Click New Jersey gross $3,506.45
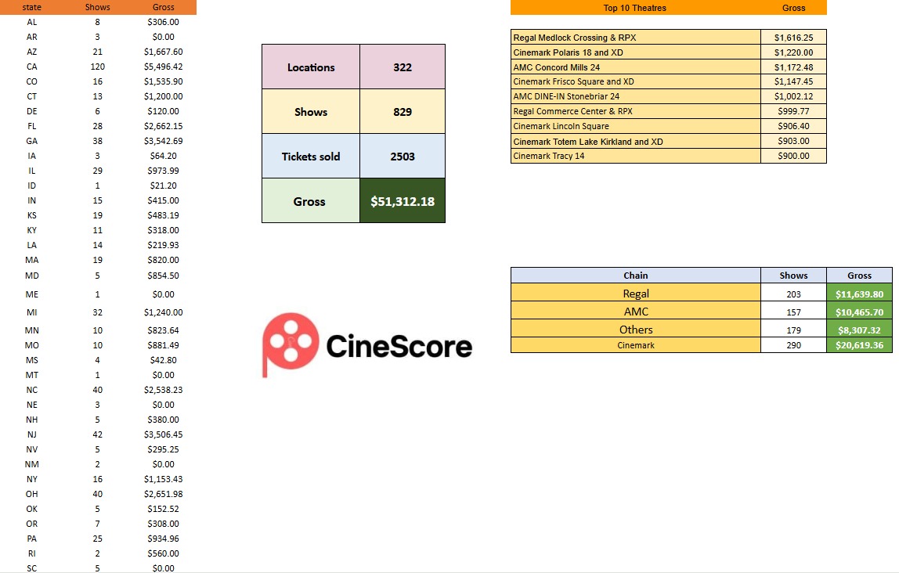The width and height of the screenshot is (899, 573). coord(164,434)
